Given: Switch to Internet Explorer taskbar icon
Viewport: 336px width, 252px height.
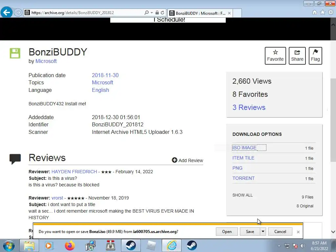Looking at the screenshot, I should tap(172, 245).
